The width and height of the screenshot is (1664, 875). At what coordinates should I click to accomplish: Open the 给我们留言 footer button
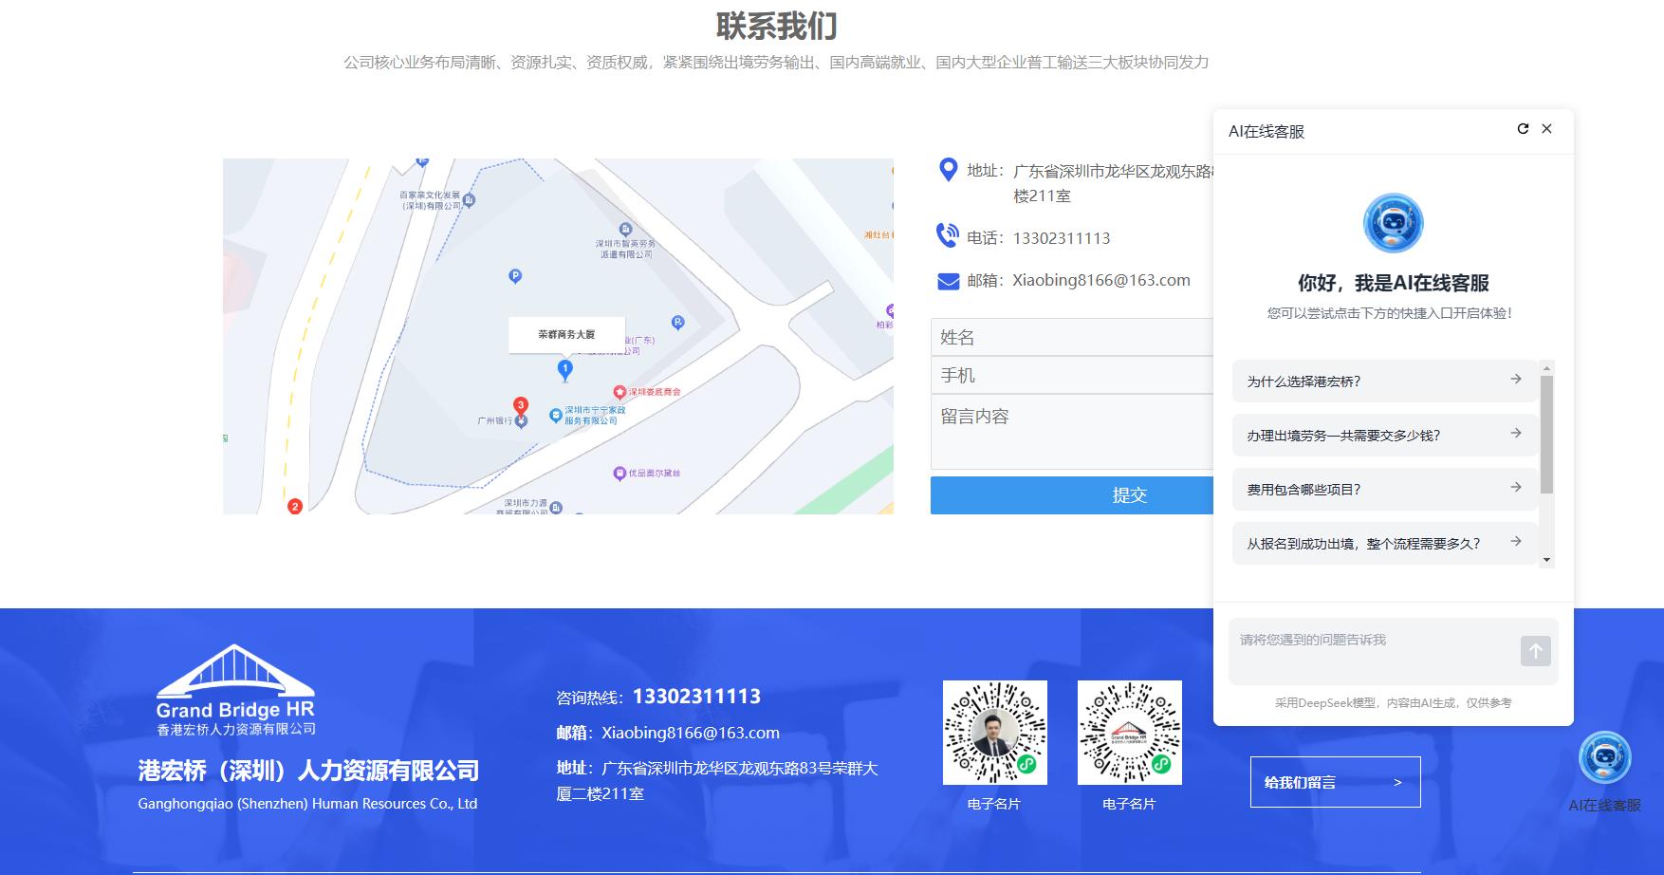click(x=1335, y=782)
